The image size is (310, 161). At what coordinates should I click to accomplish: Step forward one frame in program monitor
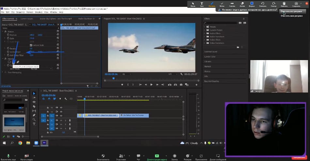coord(157,85)
